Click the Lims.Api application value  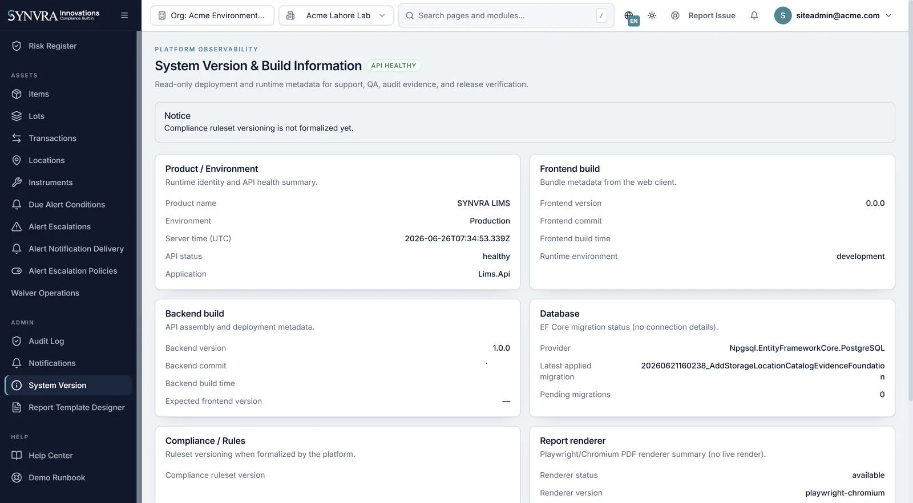(x=494, y=274)
